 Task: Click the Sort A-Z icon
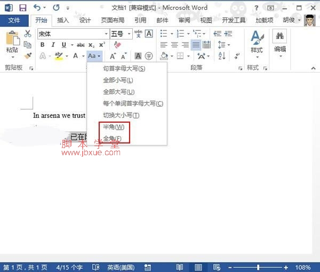point(222,55)
